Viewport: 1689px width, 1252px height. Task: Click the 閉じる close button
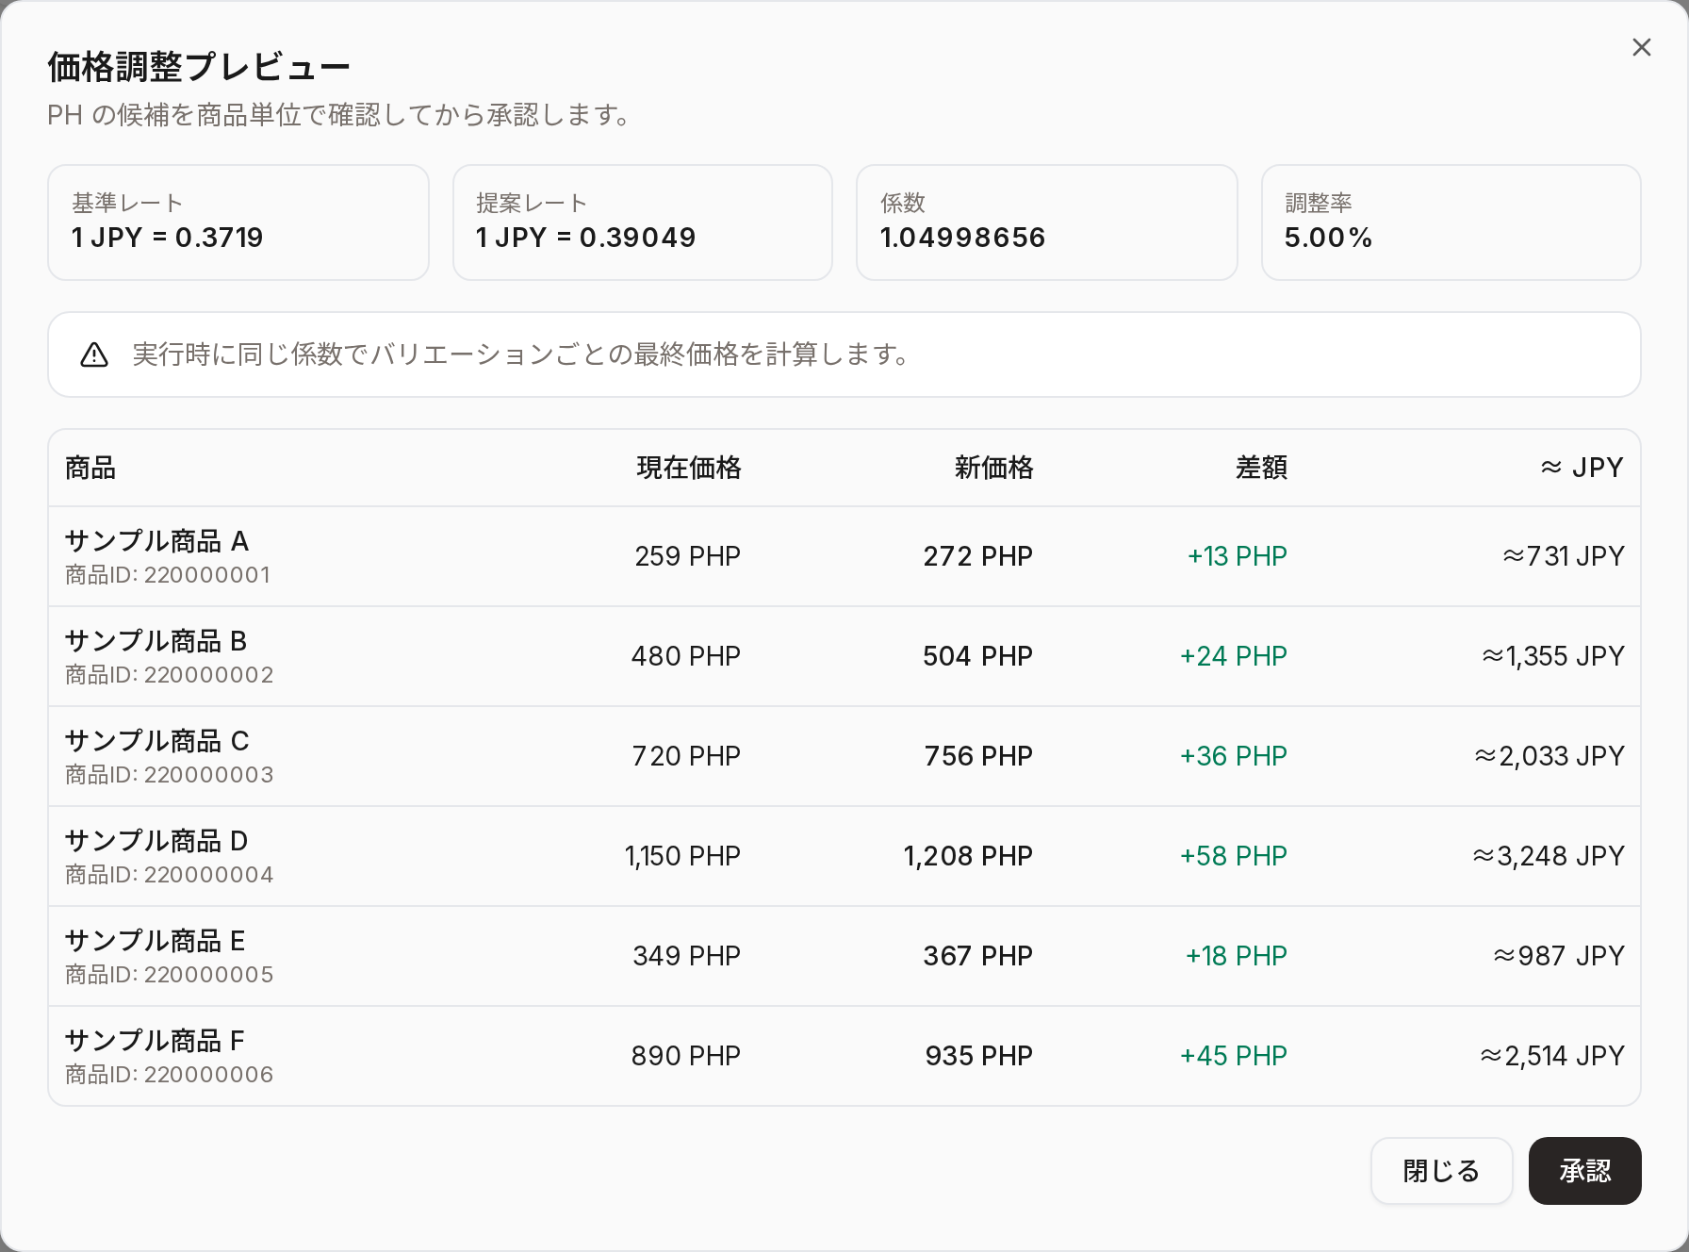[1441, 1170]
